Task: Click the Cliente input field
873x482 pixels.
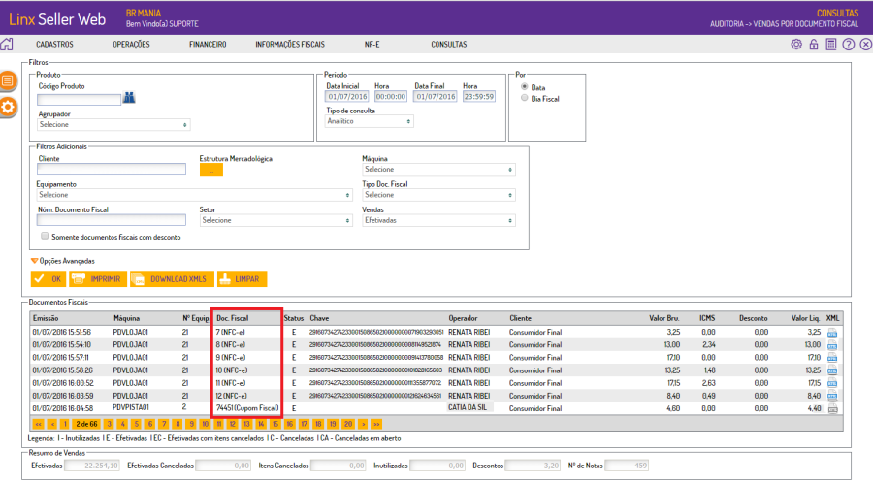Action: (112, 169)
